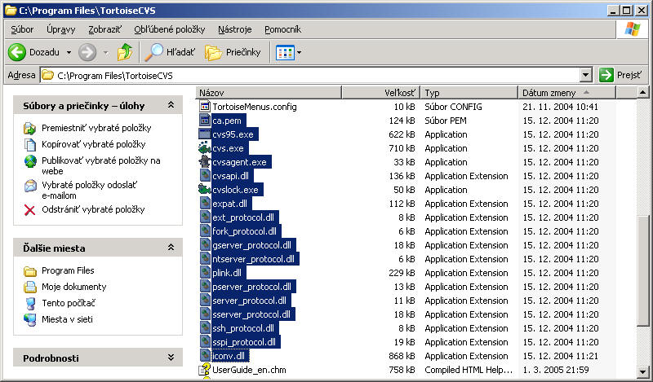Click the scrollbar down arrow

[x=642, y=371]
